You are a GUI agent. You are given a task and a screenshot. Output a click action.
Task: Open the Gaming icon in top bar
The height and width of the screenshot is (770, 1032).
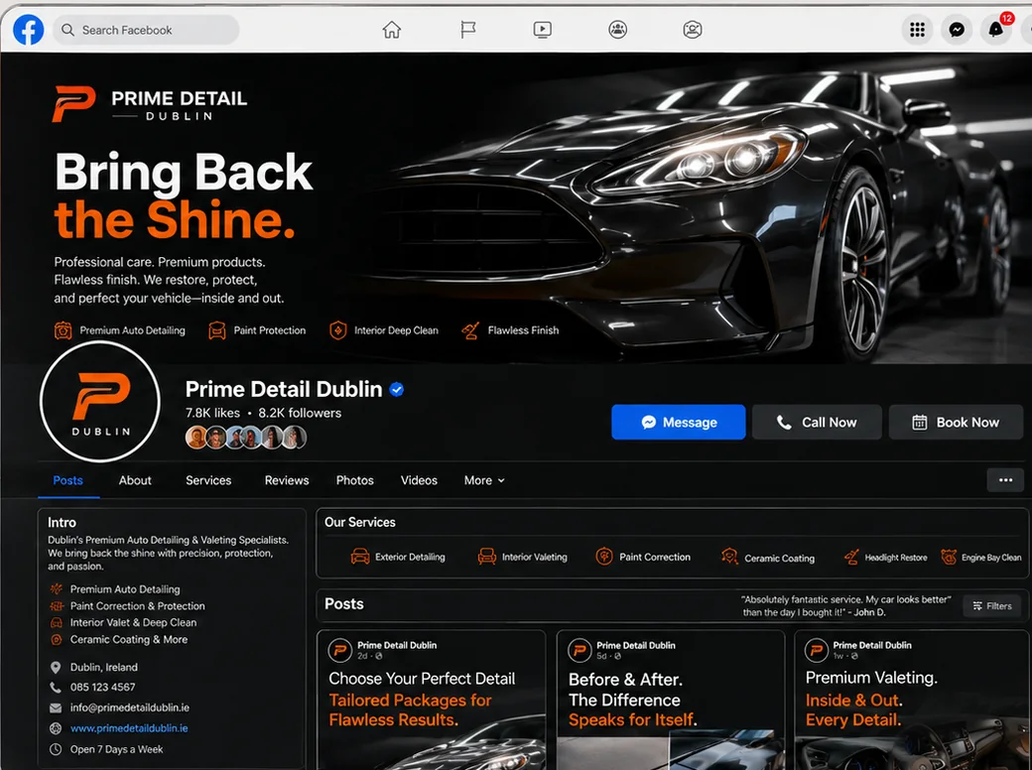693,30
